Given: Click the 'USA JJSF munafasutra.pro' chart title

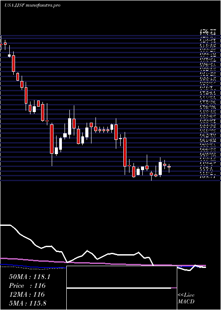Looking at the screenshot, I should click(32, 5).
